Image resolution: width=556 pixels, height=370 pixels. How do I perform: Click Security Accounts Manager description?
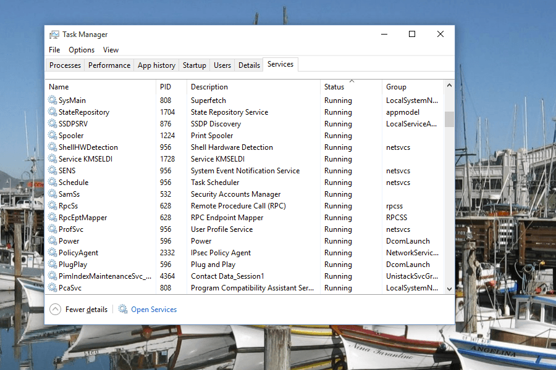[236, 194]
